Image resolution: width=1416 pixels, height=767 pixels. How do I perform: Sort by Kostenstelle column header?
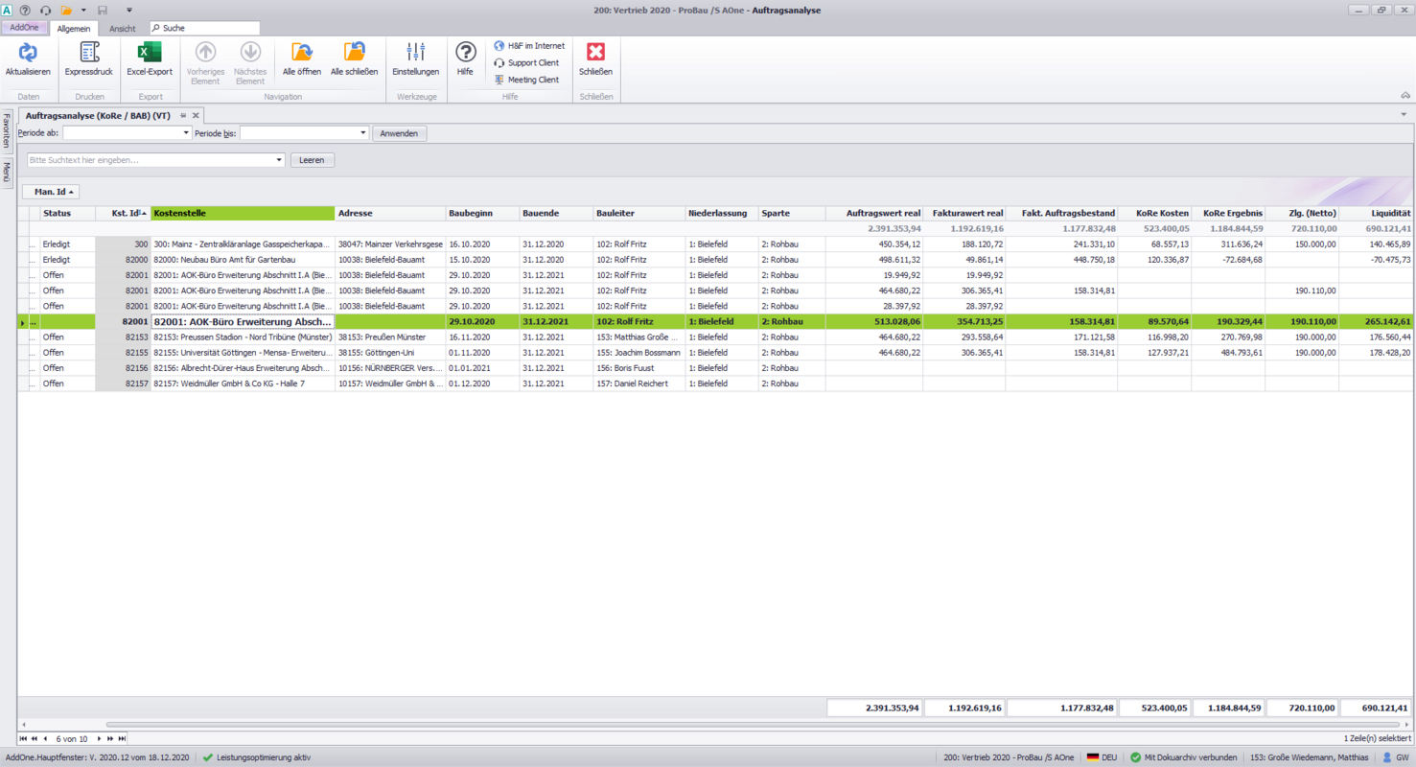point(242,213)
